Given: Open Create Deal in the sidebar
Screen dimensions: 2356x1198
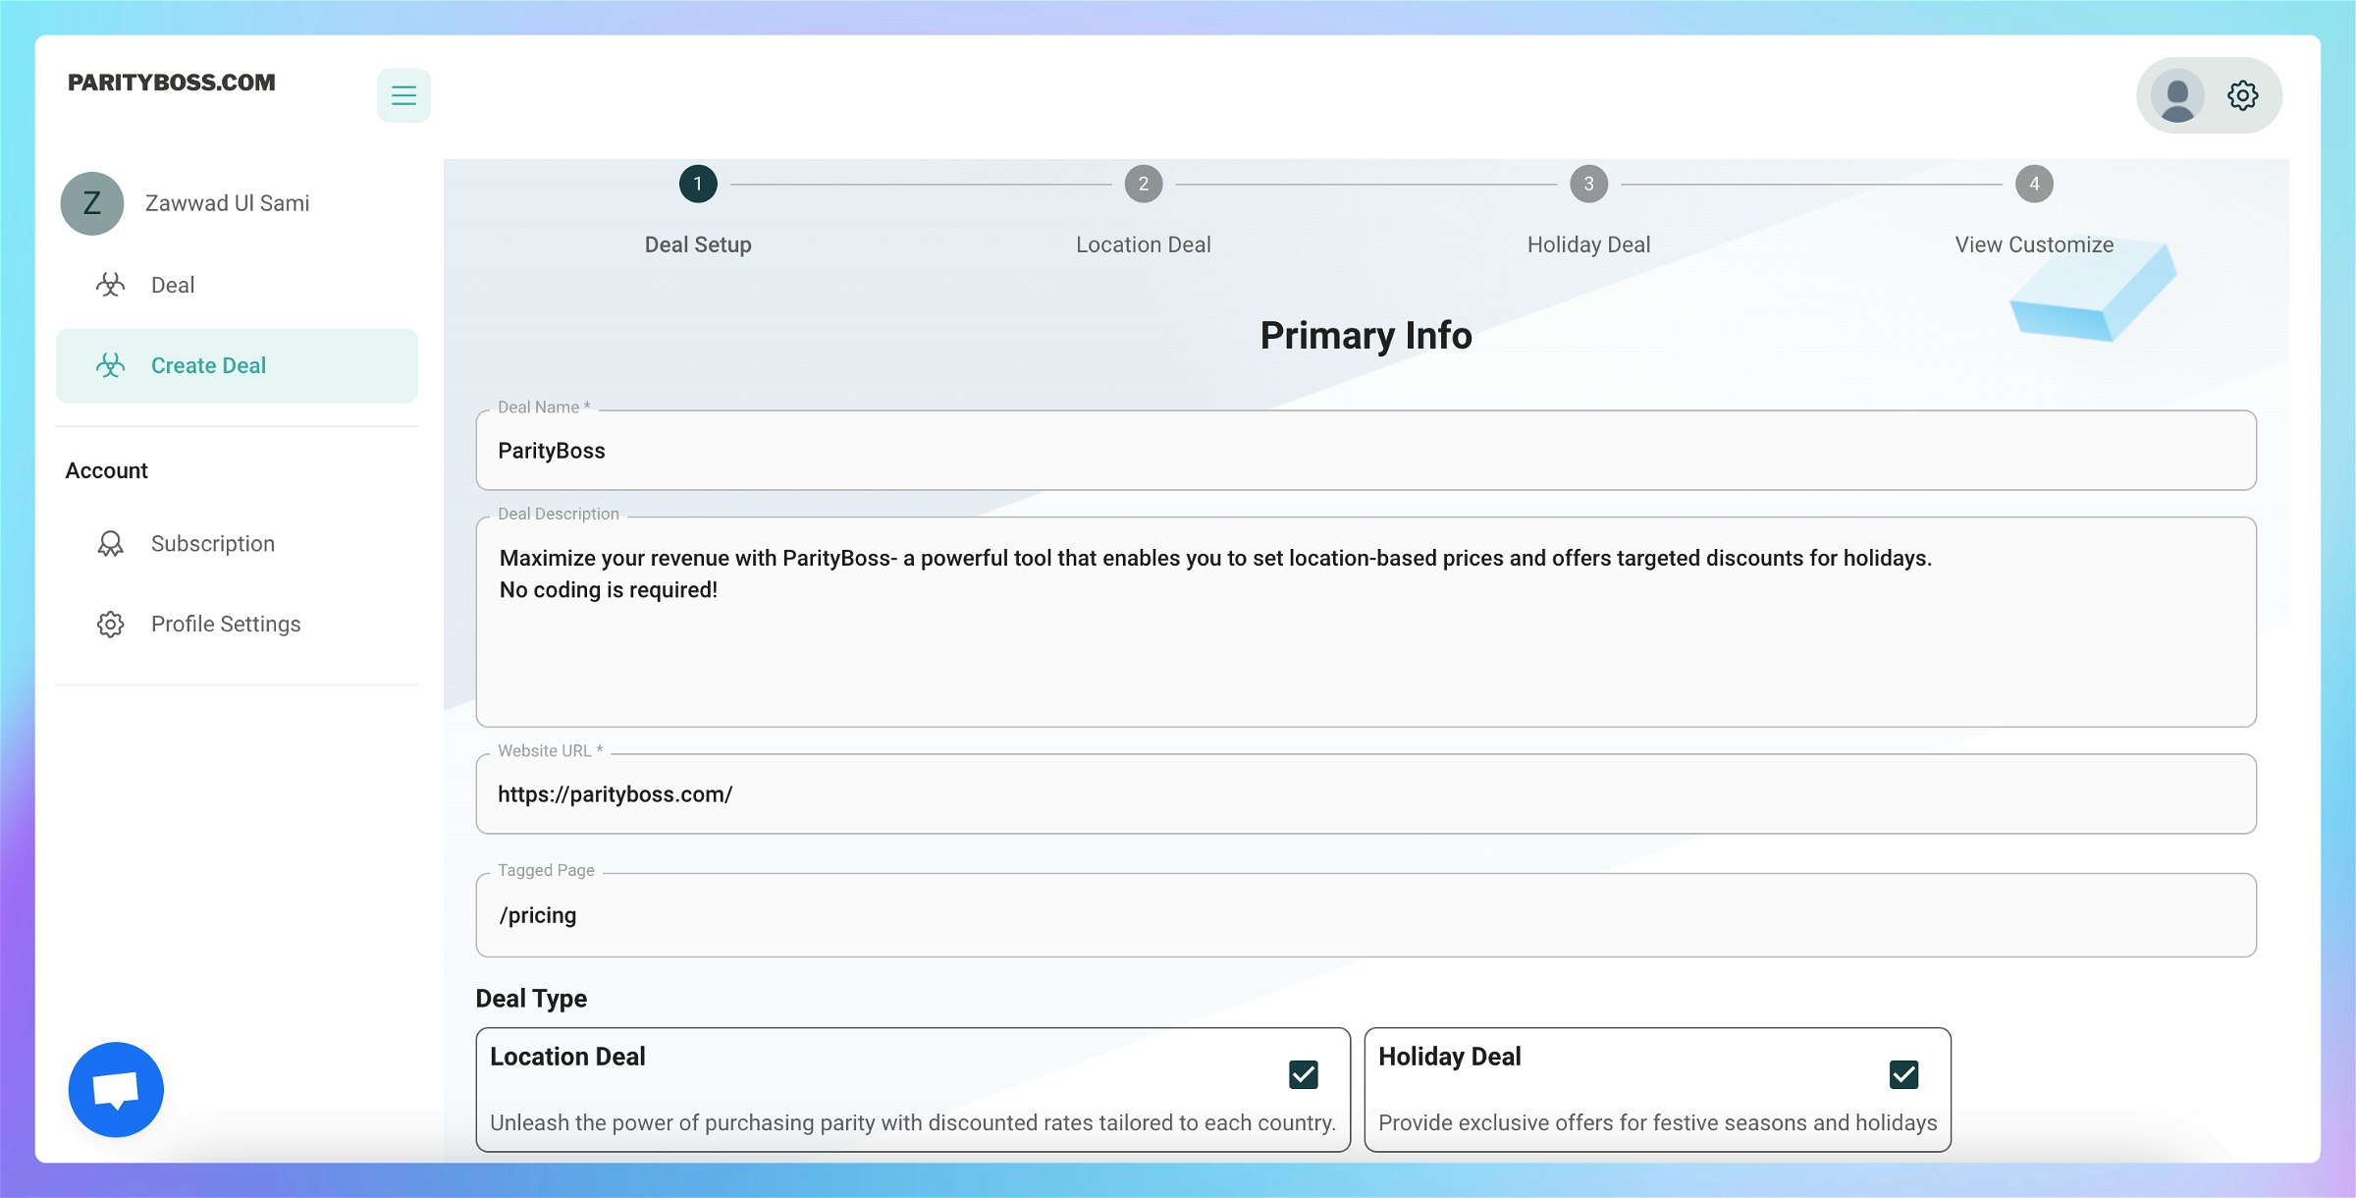Looking at the screenshot, I should click(x=237, y=365).
